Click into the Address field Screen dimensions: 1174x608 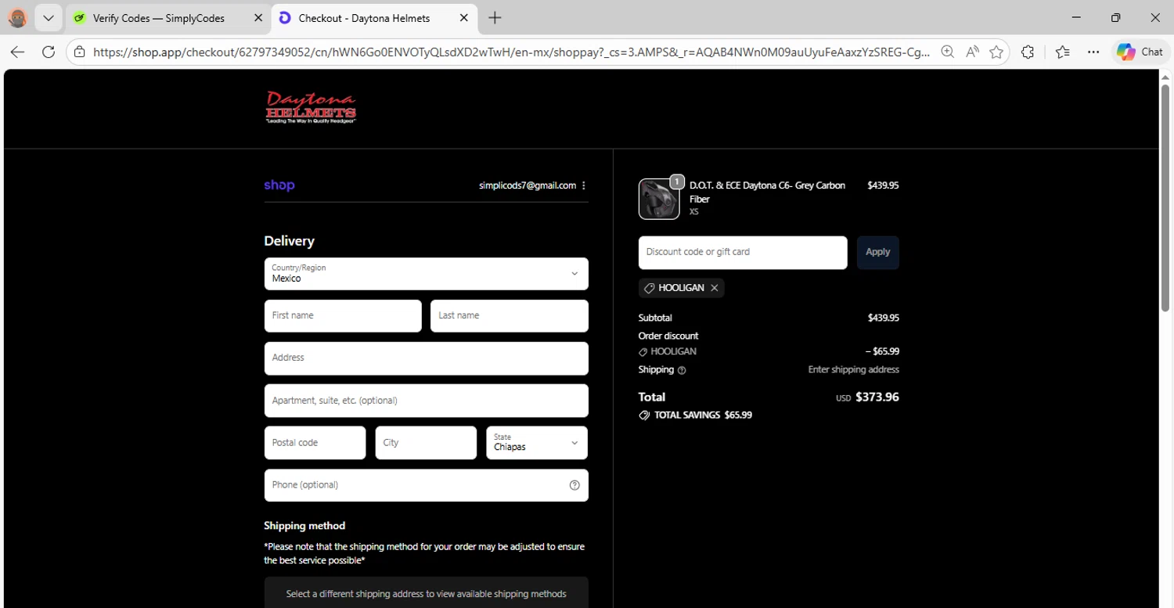(426, 358)
